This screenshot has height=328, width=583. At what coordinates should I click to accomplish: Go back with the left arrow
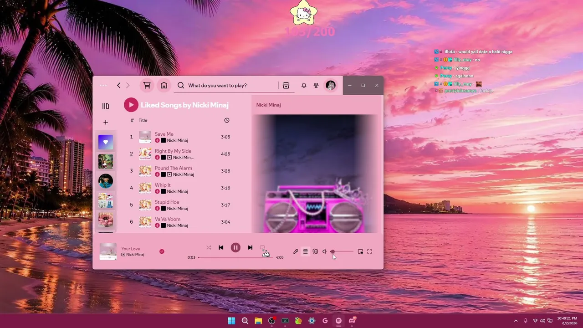(118, 85)
